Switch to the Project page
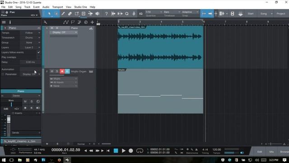 (x=281, y=14)
